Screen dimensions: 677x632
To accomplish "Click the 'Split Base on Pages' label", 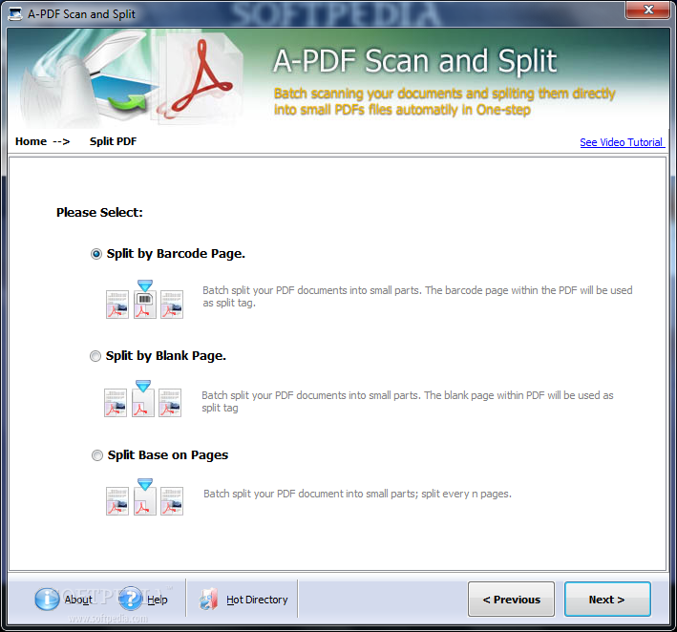I will (168, 455).
